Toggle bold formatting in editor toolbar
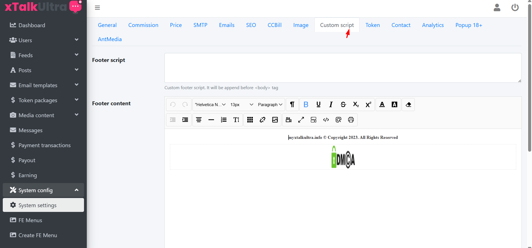The width and height of the screenshot is (532, 248). pyautogui.click(x=306, y=105)
